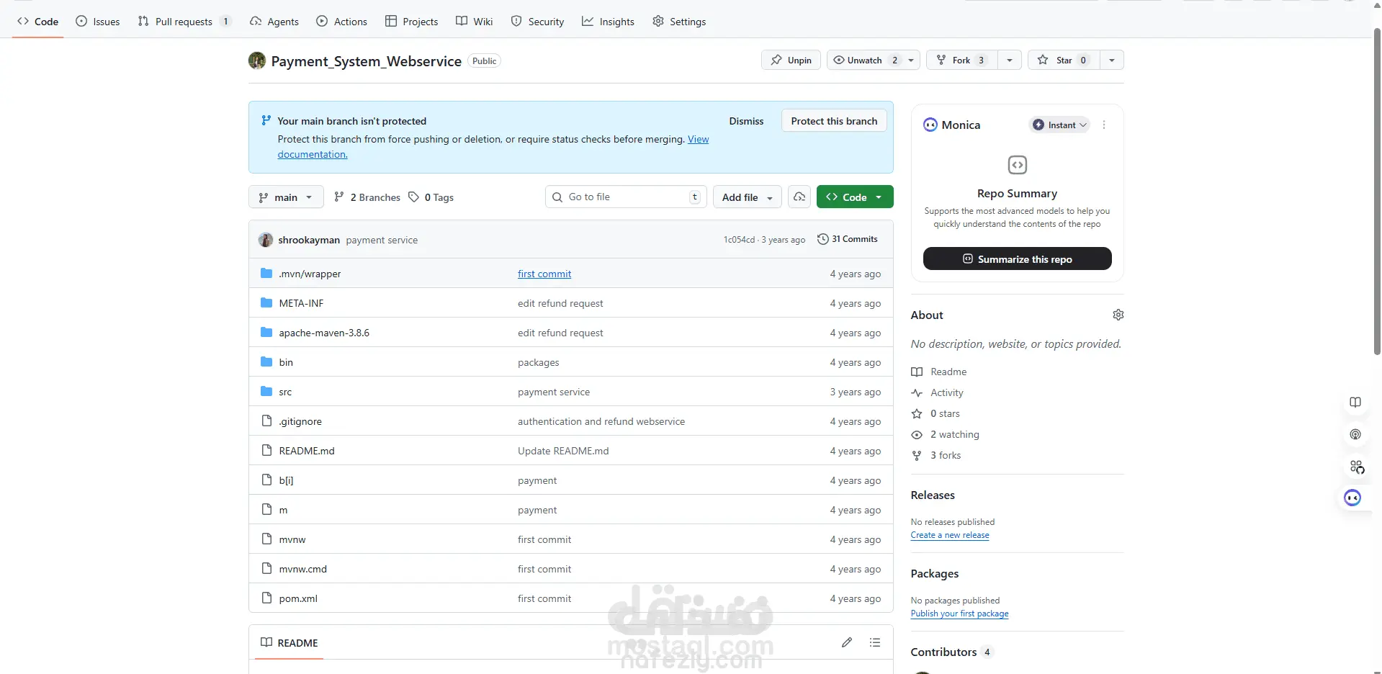Screen dimensions: 1382x674
Task: Select the README tab
Action: [x=290, y=642]
